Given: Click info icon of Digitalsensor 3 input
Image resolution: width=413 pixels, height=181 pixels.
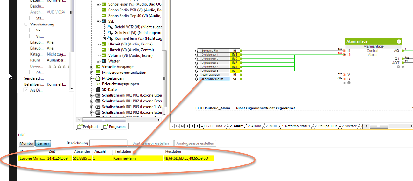Looking at the screenshot, I should click(x=198, y=63).
